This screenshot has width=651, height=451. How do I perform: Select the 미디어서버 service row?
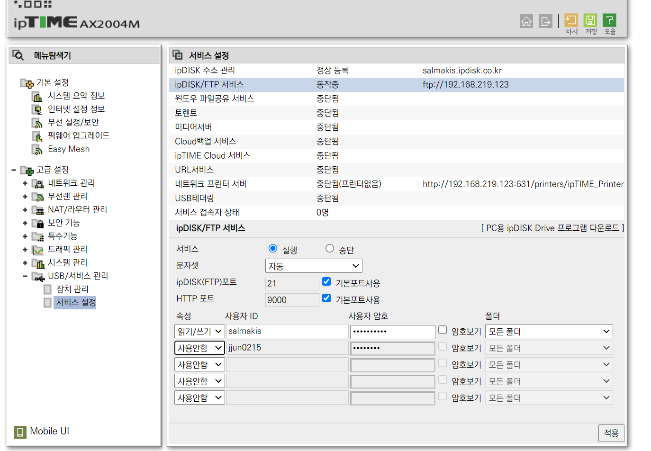[x=397, y=127]
